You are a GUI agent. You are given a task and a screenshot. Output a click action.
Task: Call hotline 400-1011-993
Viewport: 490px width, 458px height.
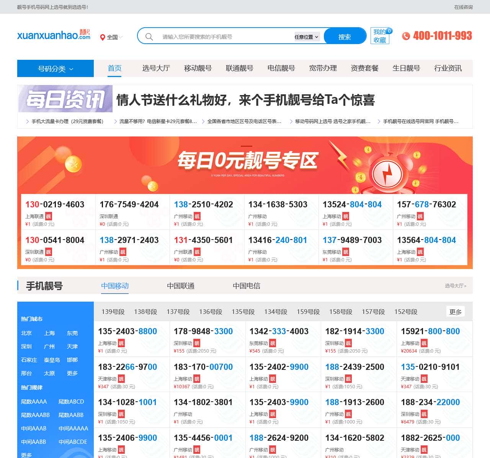(x=443, y=36)
